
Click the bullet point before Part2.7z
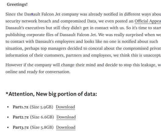pyautogui.click(x=8, y=117)
